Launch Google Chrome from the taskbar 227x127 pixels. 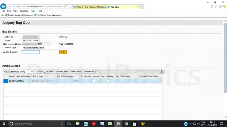click(127, 124)
